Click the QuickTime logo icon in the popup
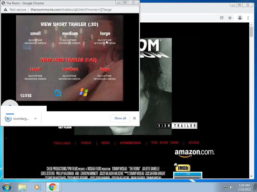The width and height of the screenshot is (257, 192). point(58,93)
